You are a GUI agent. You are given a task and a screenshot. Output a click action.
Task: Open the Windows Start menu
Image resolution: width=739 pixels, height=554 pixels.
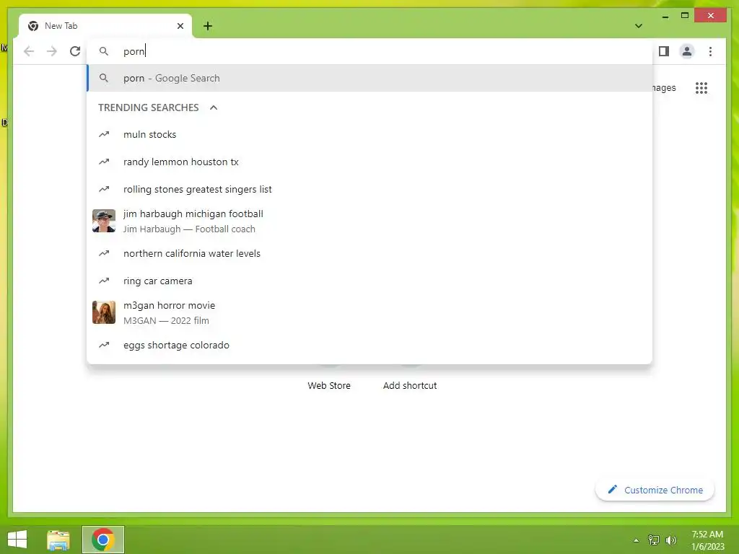[17, 540]
